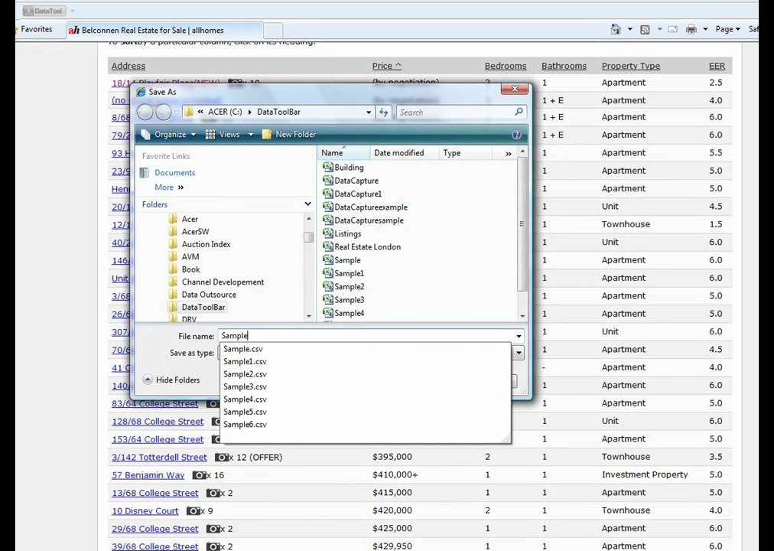Open the browser Page menu
Screen dimensions: 774x551
[x=727, y=29]
